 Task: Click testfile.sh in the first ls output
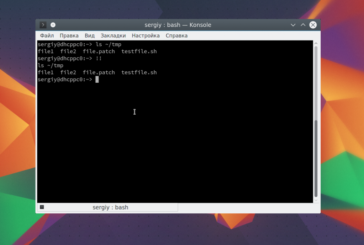(139, 51)
